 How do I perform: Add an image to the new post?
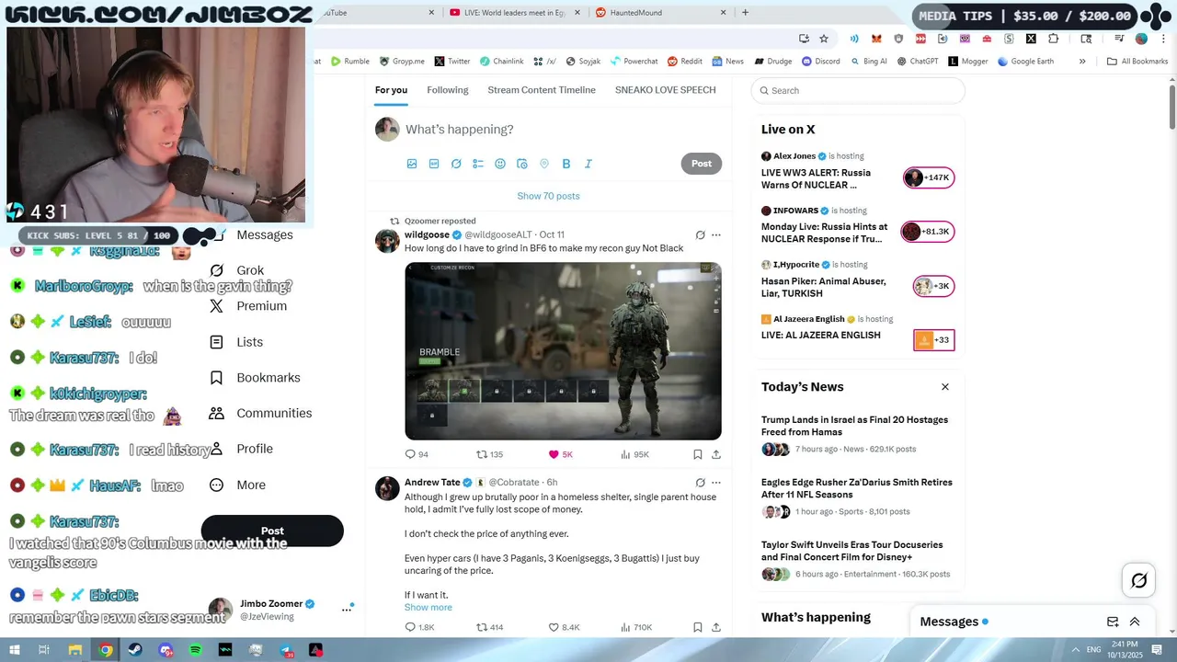coord(412,164)
